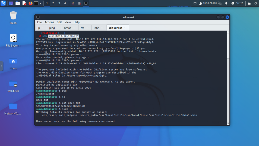259x146 pixels.
Task: Lock the screen using padlock icon
Action: click(249, 3)
